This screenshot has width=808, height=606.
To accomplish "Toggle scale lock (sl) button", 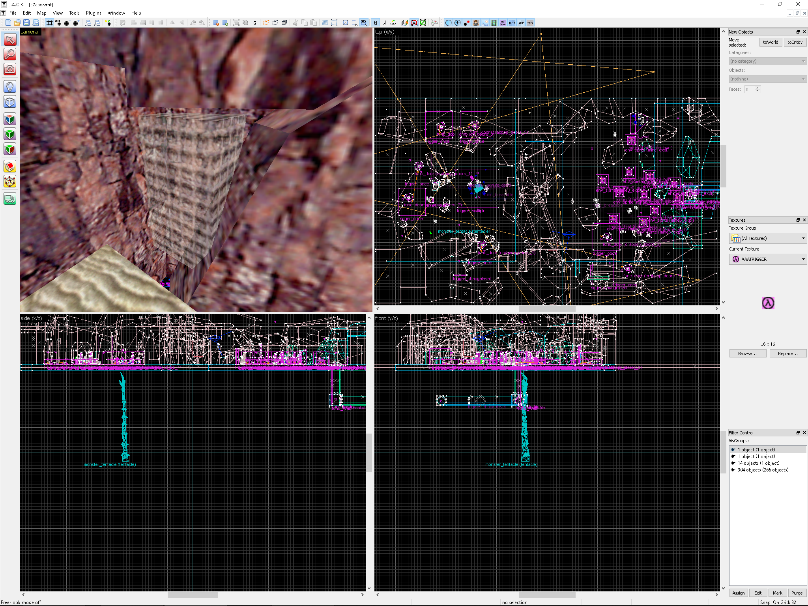I will (384, 23).
